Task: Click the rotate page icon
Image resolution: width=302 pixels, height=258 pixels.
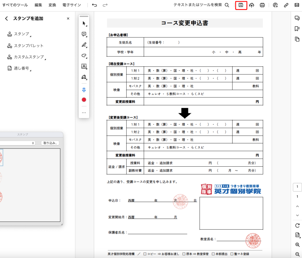Action: pyautogui.click(x=297, y=226)
